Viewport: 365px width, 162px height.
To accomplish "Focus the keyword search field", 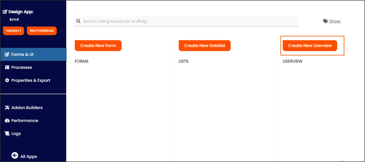I will click(190, 21).
